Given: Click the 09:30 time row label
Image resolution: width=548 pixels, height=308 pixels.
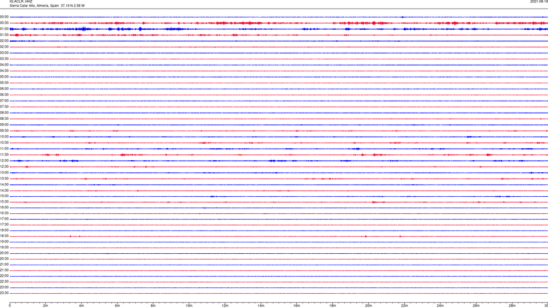Looking at the screenshot, I should pyautogui.click(x=4, y=131).
